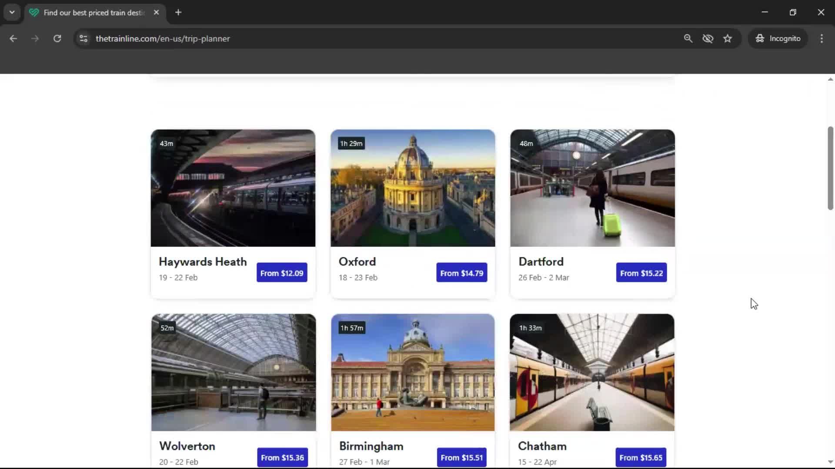Reload the Trainline page
This screenshot has height=469, width=835.
pos(57,39)
